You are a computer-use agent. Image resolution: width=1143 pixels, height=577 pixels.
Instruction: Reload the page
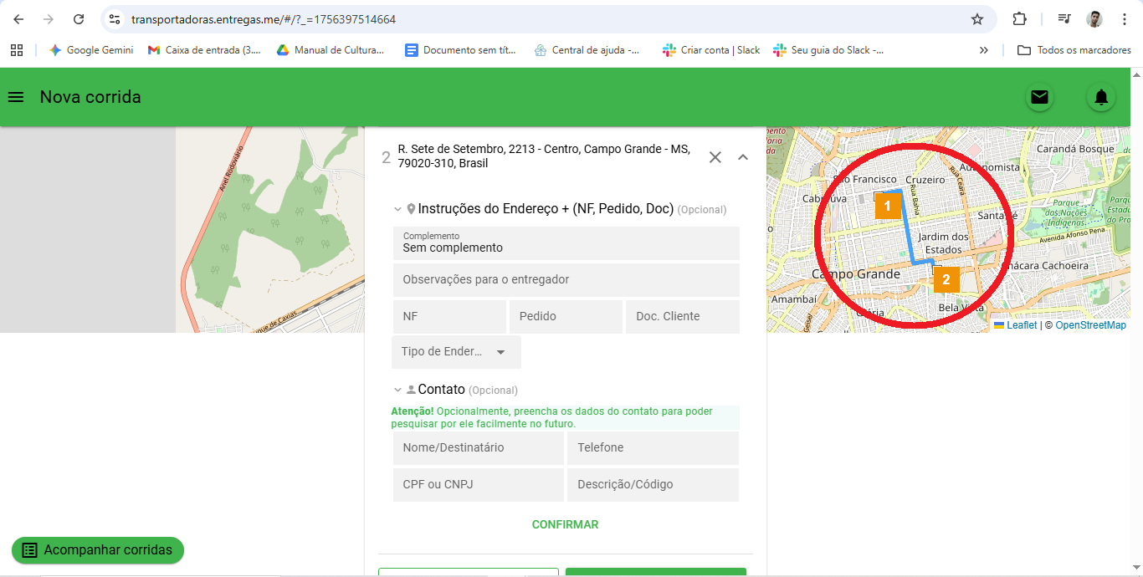click(79, 19)
